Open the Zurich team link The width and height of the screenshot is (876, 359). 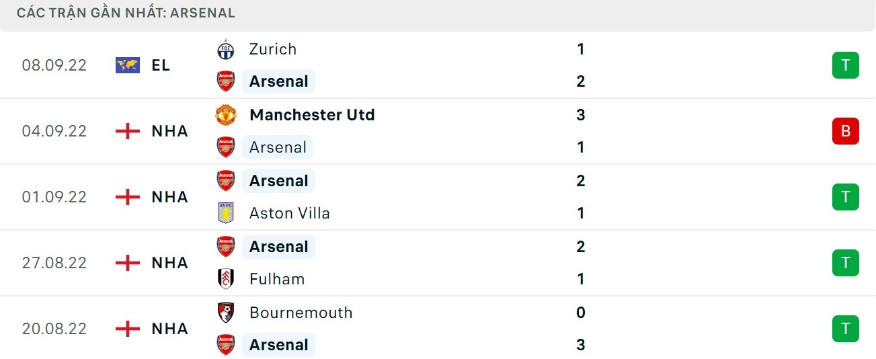tap(272, 49)
